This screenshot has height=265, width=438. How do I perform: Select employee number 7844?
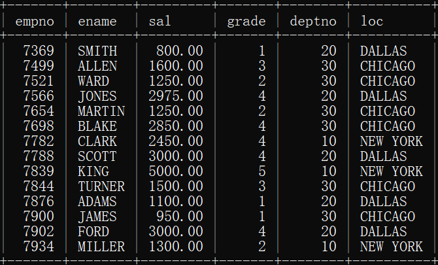pos(39,186)
